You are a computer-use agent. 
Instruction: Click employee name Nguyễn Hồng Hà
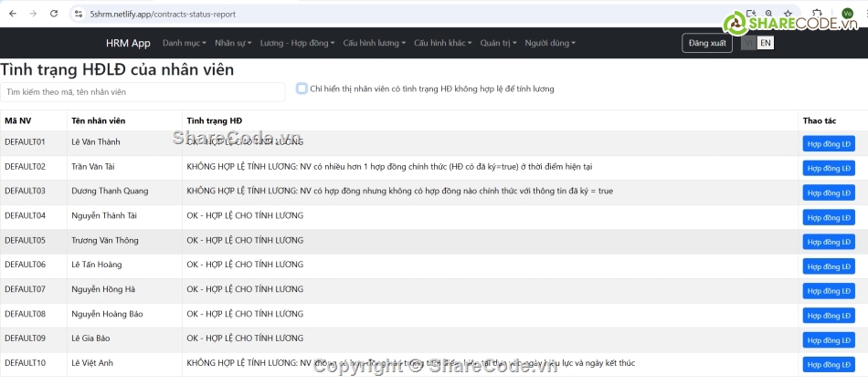103,289
